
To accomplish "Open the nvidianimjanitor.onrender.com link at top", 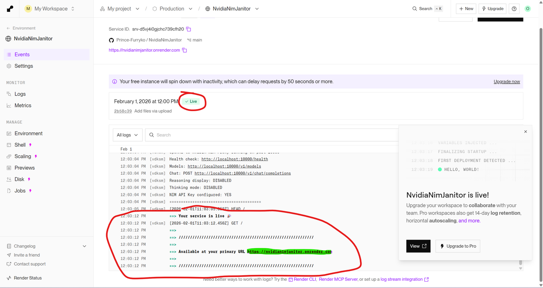I will [x=144, y=50].
